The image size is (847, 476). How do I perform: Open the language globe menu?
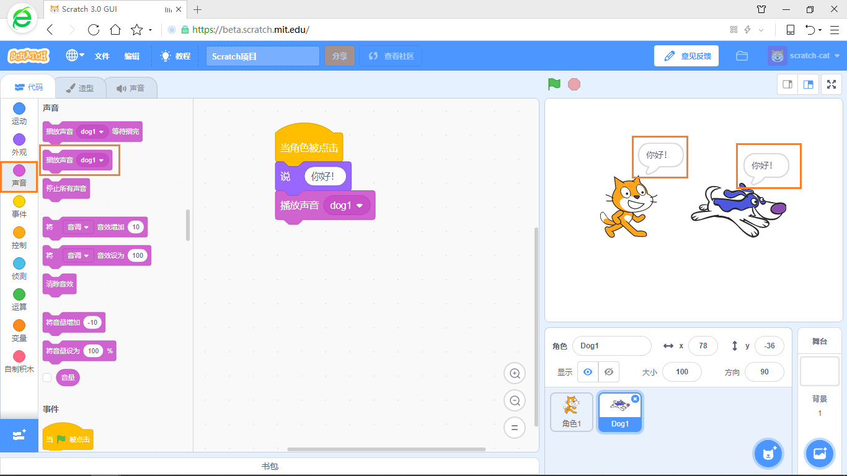point(75,55)
